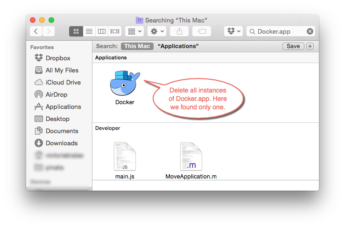The width and height of the screenshot is (345, 228).
Task: Clear the search field with X icon
Action: coord(310,31)
